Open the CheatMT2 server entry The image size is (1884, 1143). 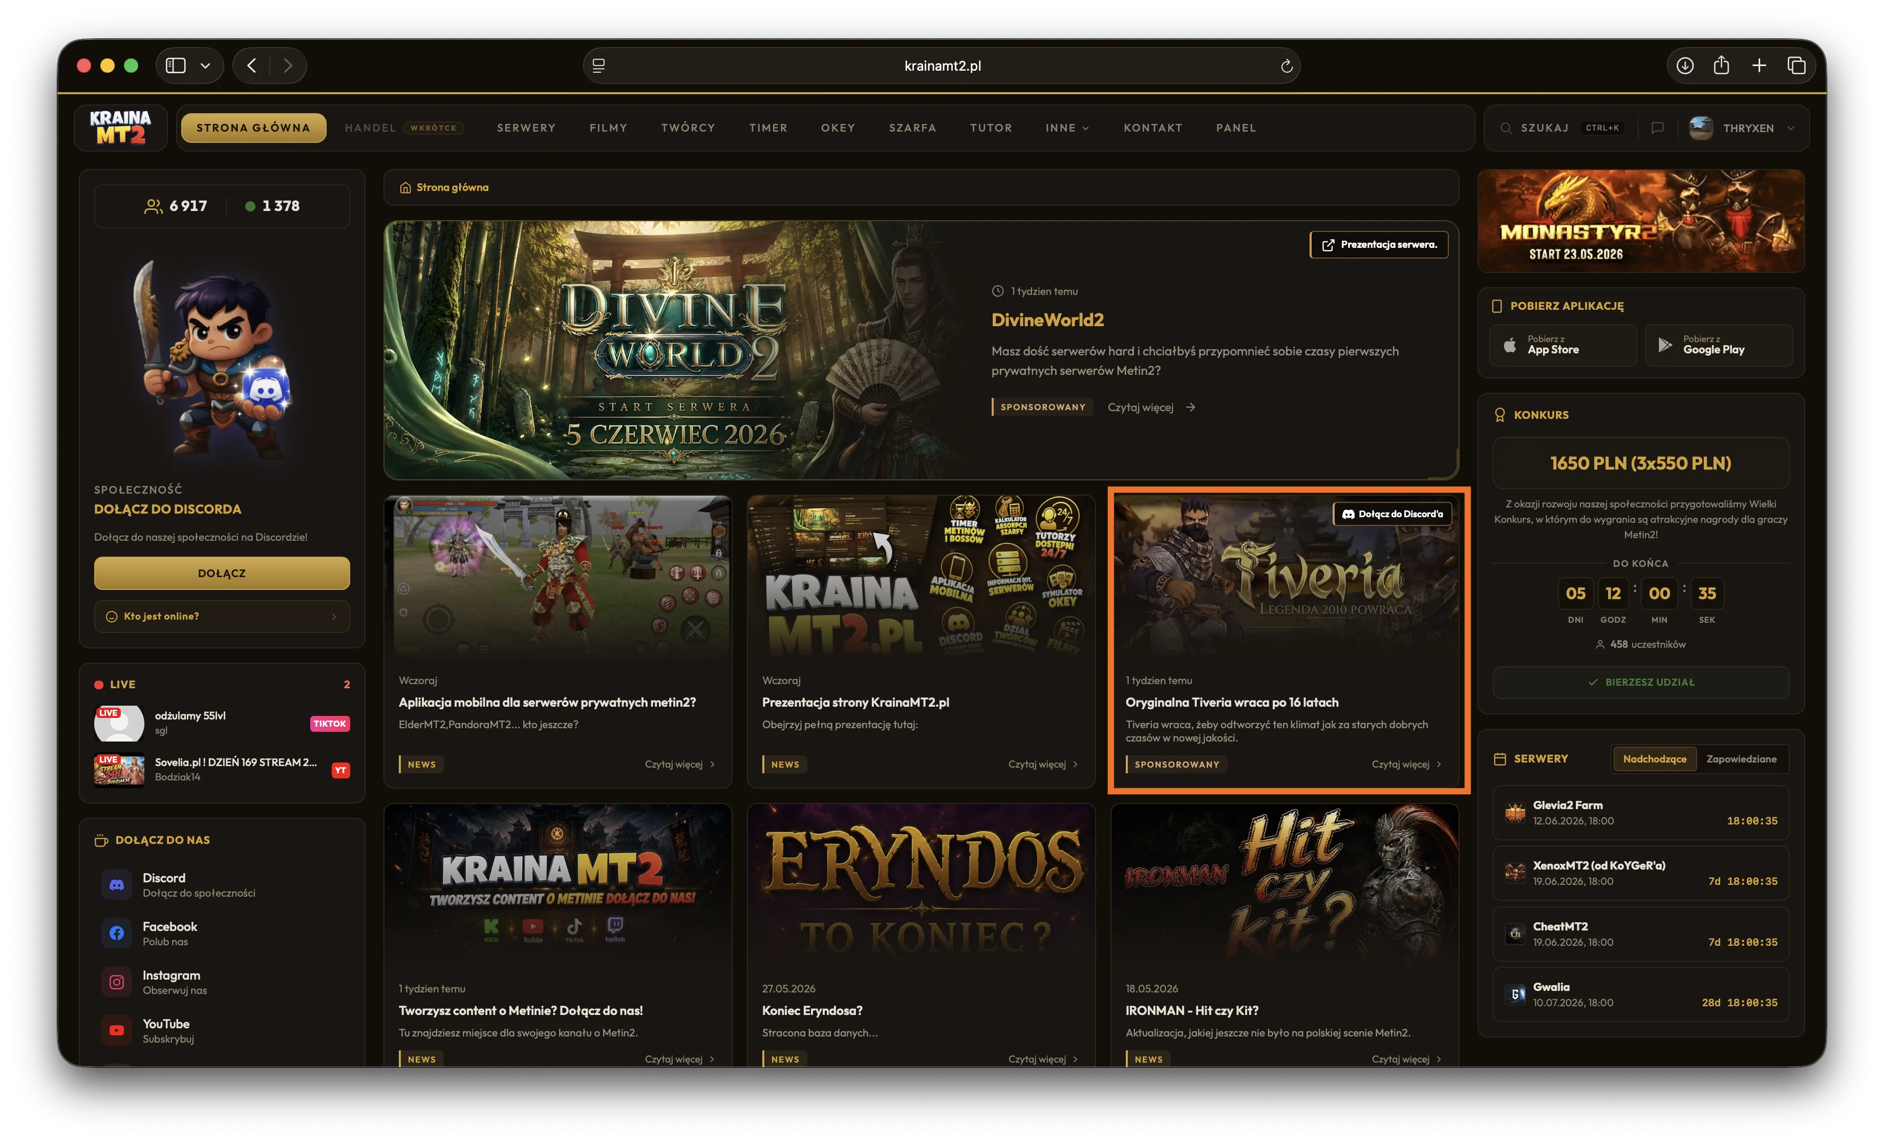[1641, 934]
